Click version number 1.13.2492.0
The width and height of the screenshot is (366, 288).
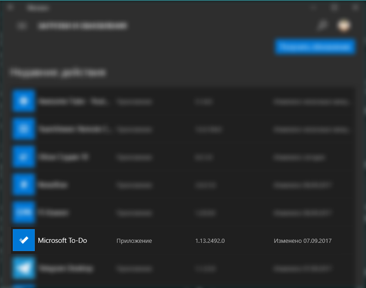(210, 241)
